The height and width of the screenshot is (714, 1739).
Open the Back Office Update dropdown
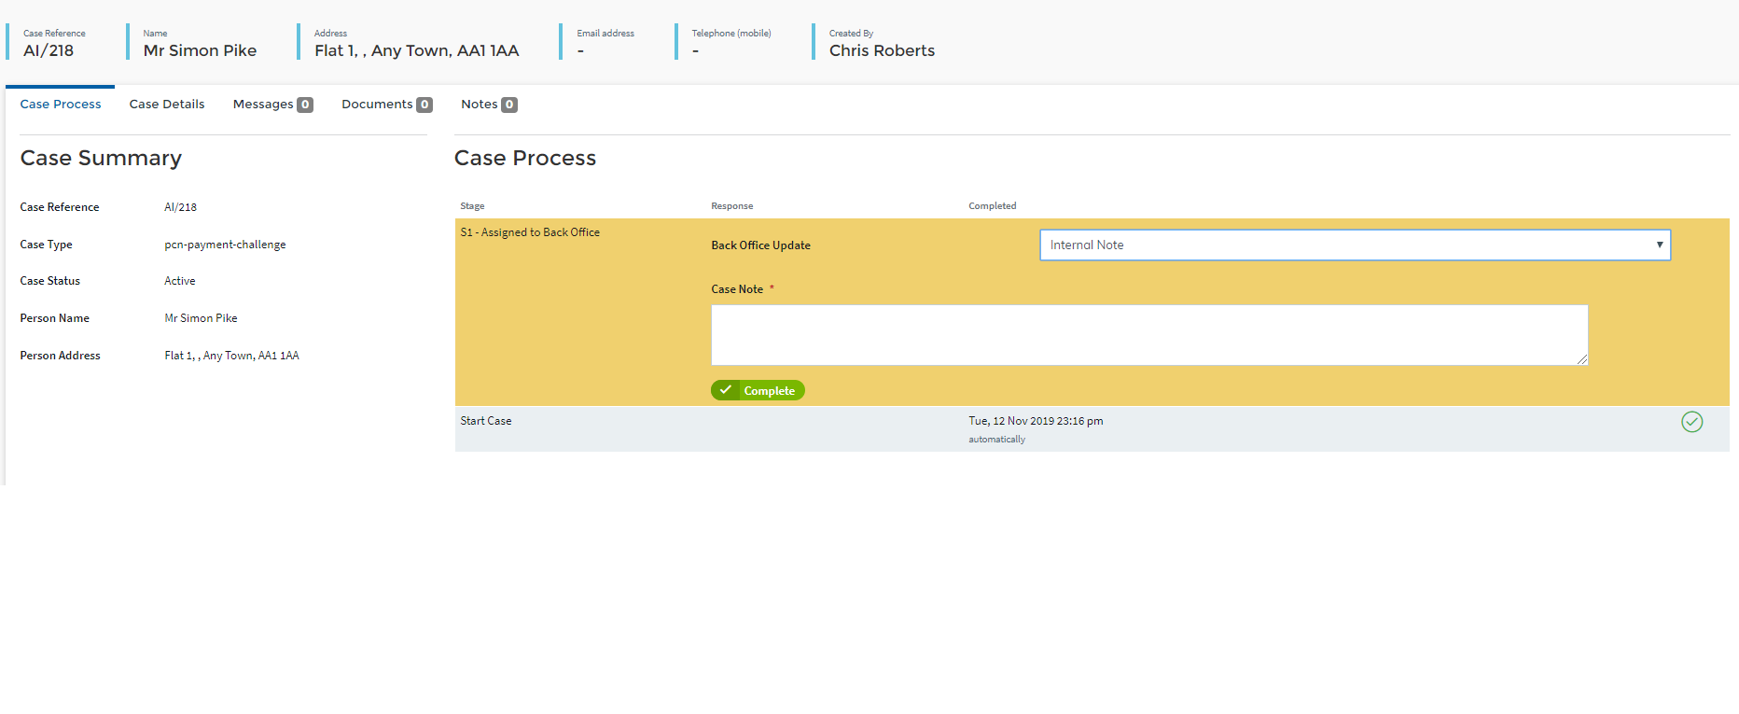click(1353, 245)
